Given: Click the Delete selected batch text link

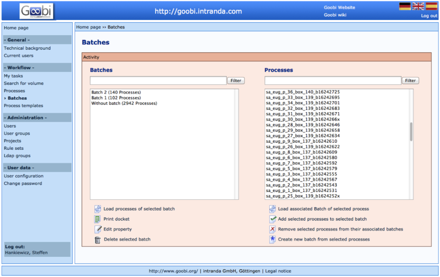Looking at the screenshot, I should 127,239.
